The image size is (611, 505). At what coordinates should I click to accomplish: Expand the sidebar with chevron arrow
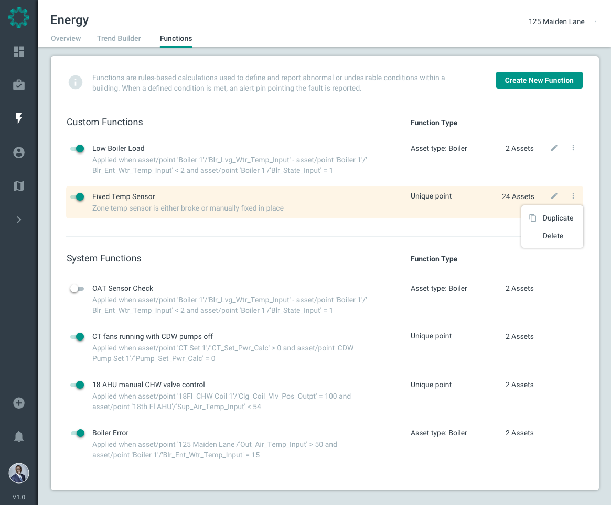click(x=19, y=219)
